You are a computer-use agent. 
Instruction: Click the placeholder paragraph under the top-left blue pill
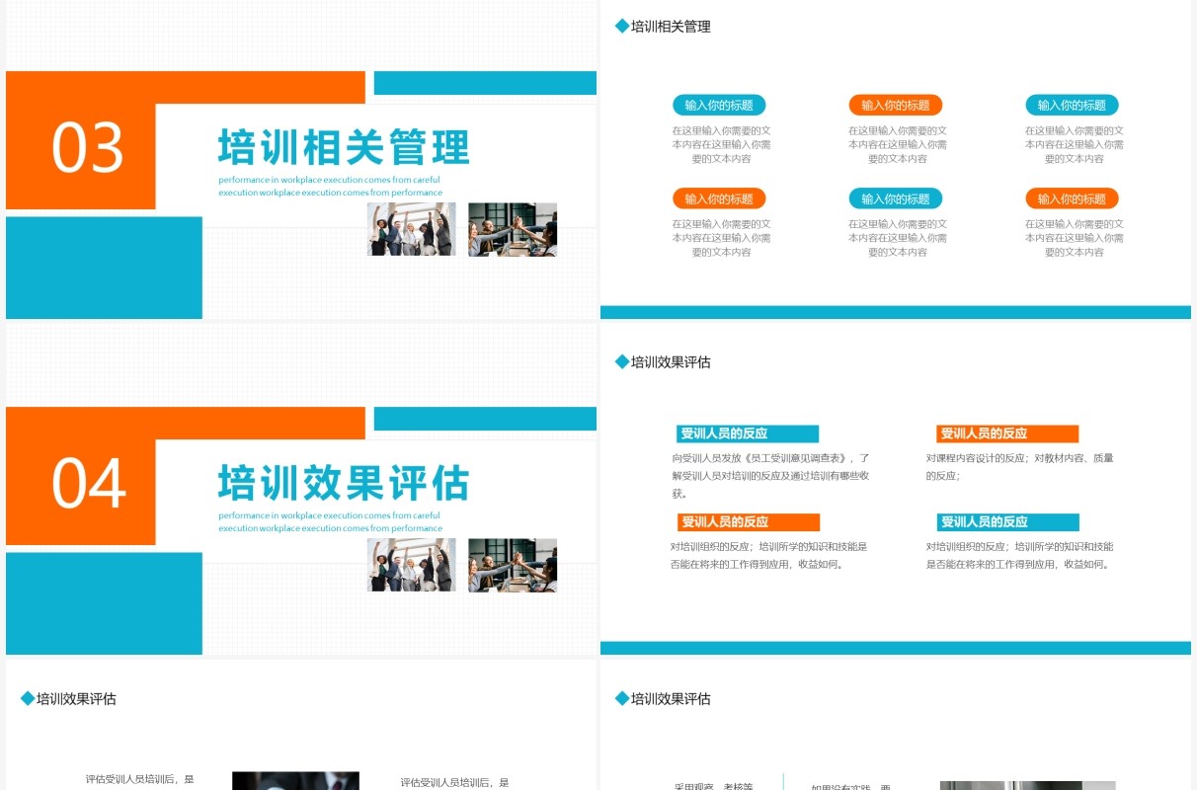point(721,144)
